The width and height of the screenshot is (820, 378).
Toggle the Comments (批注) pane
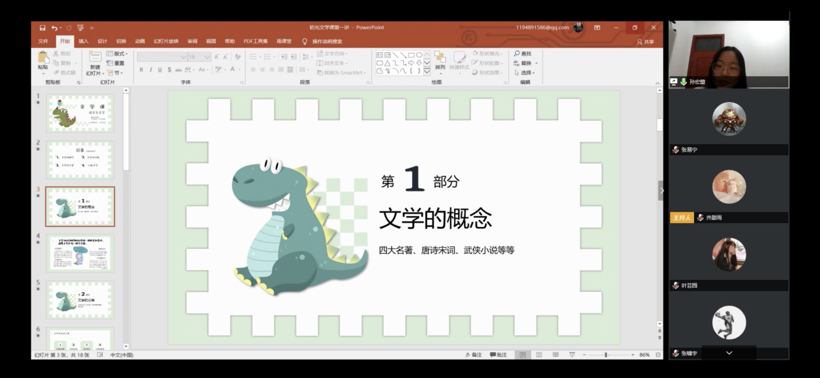(x=498, y=355)
